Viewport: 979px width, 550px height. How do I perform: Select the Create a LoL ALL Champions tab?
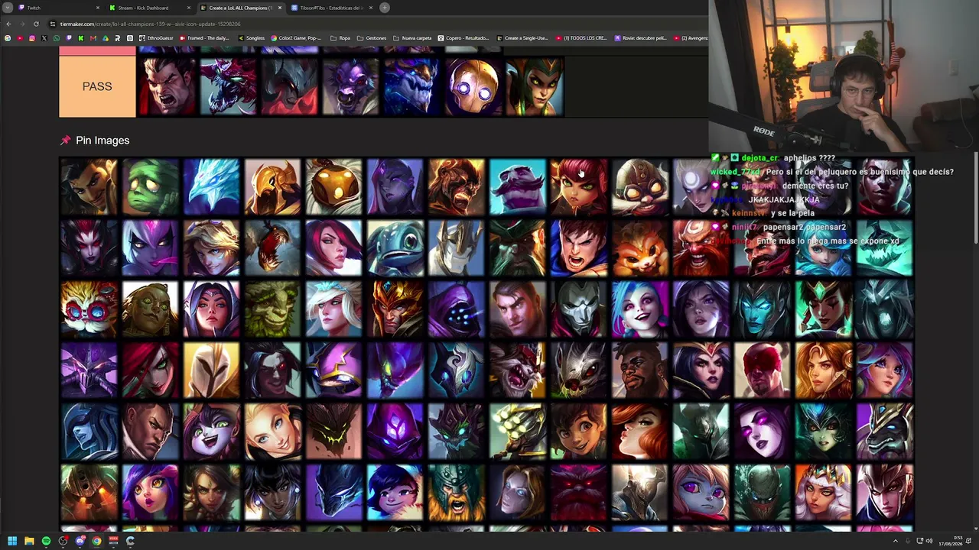point(240,8)
